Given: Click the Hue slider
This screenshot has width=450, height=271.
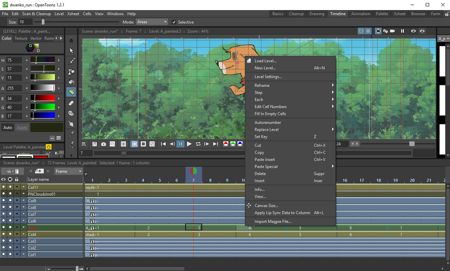Looking at the screenshot, I should click(43, 60).
